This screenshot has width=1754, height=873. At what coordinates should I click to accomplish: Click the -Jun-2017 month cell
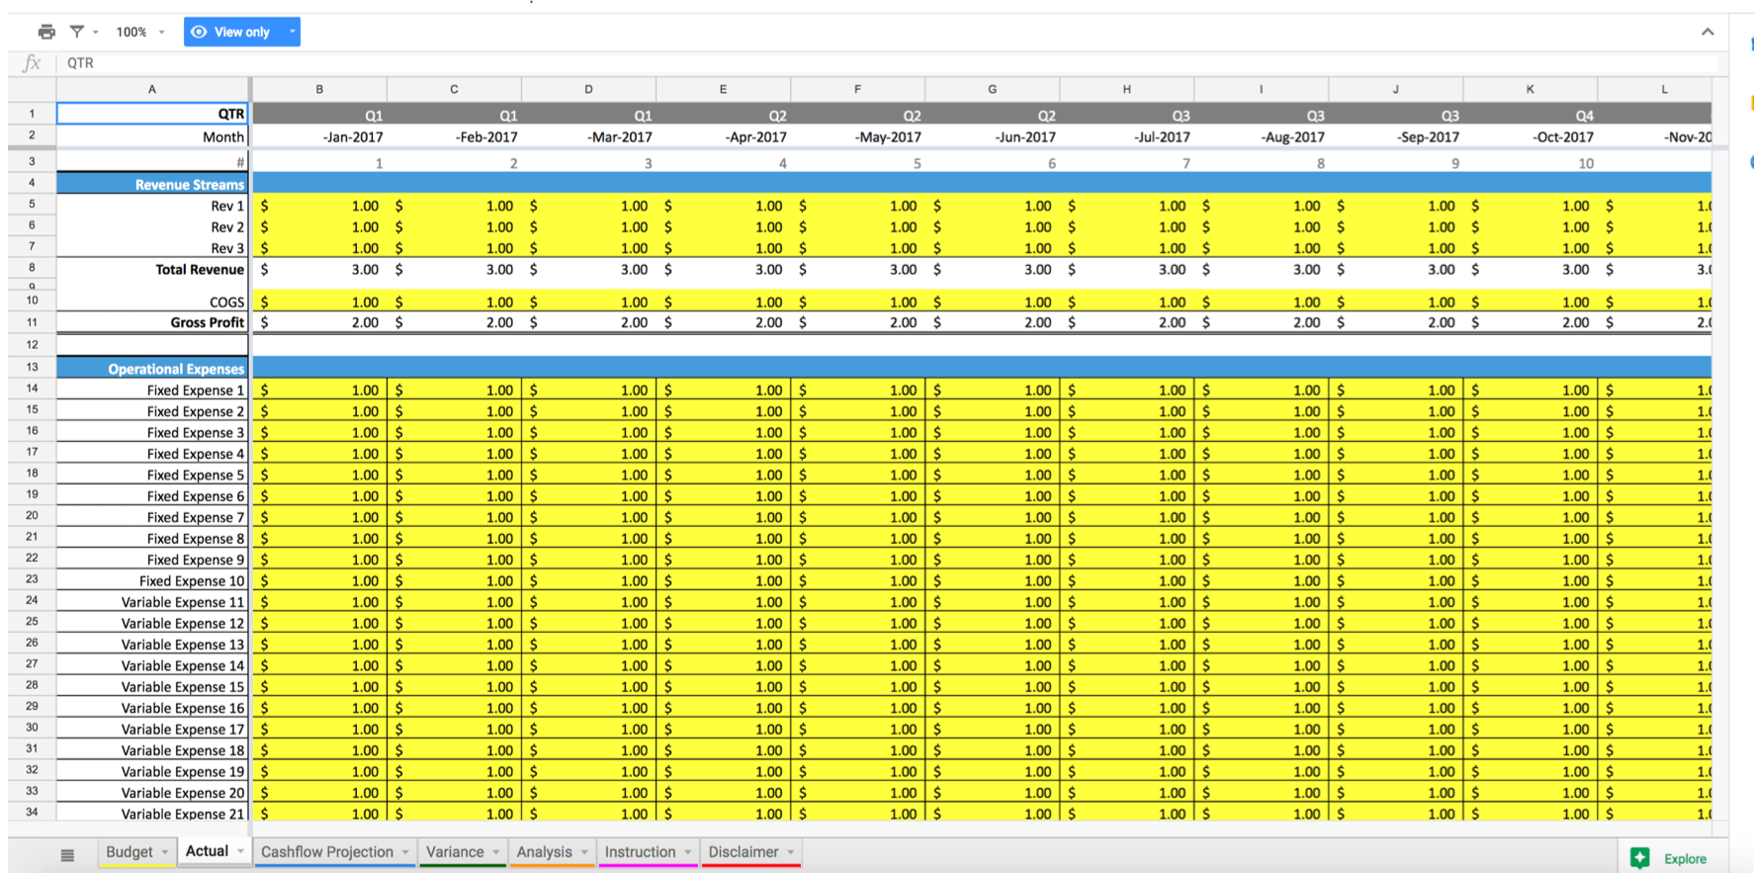click(992, 136)
